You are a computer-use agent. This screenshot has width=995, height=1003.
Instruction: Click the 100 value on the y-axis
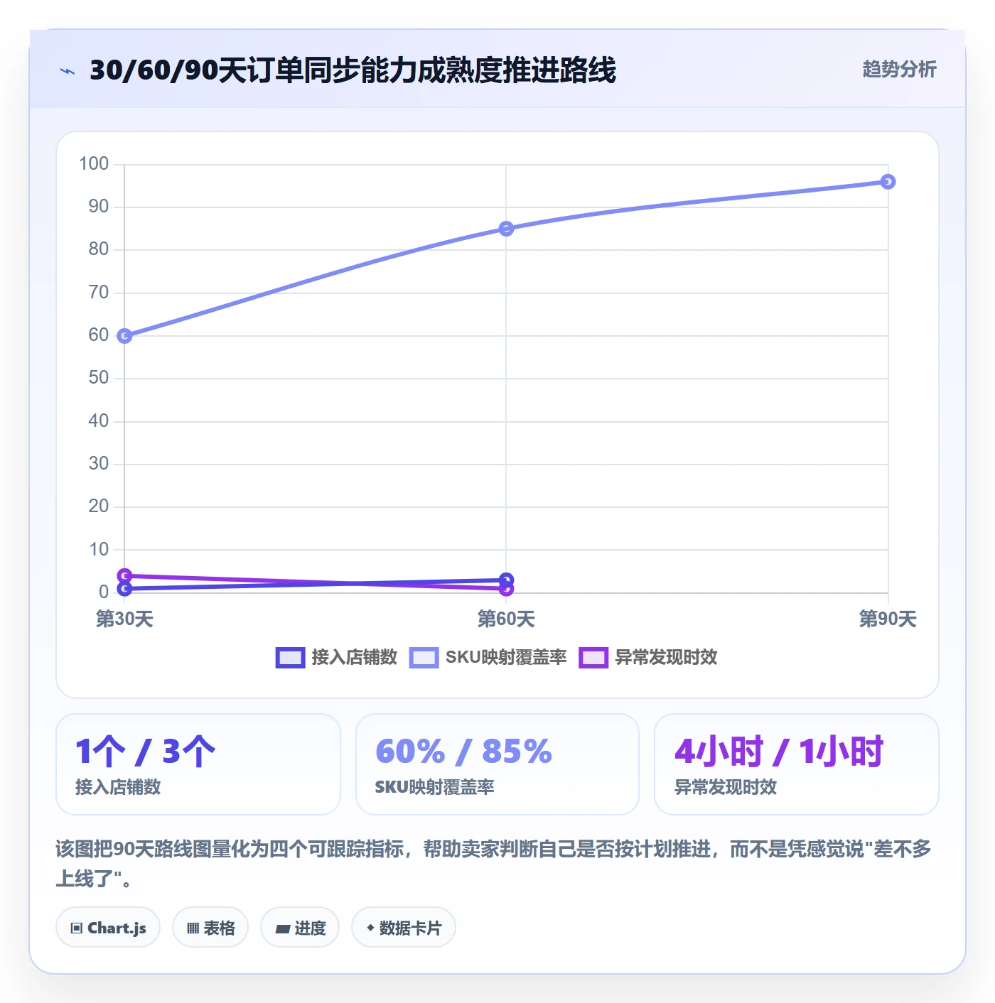pos(94,164)
